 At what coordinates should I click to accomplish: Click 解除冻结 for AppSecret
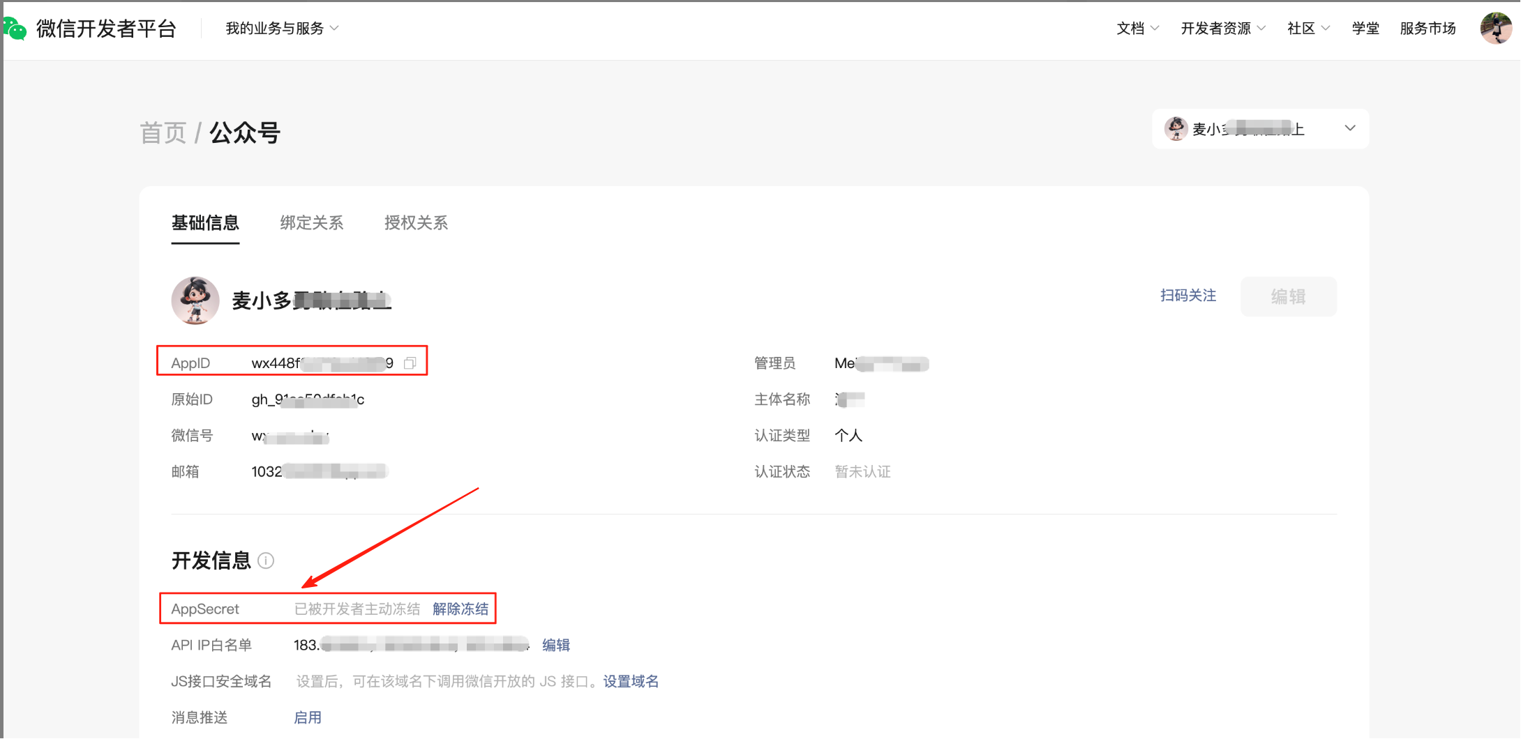[x=460, y=609]
